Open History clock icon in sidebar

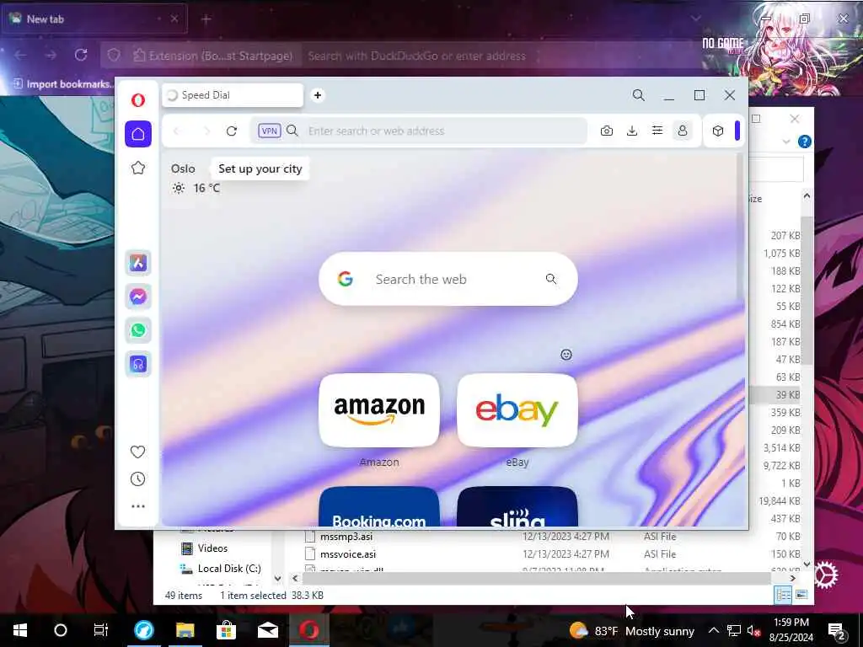[x=137, y=479]
